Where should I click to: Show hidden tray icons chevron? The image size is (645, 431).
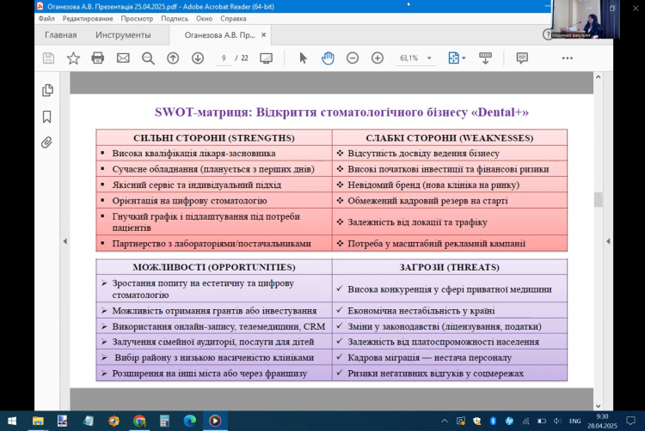pyautogui.click(x=445, y=422)
